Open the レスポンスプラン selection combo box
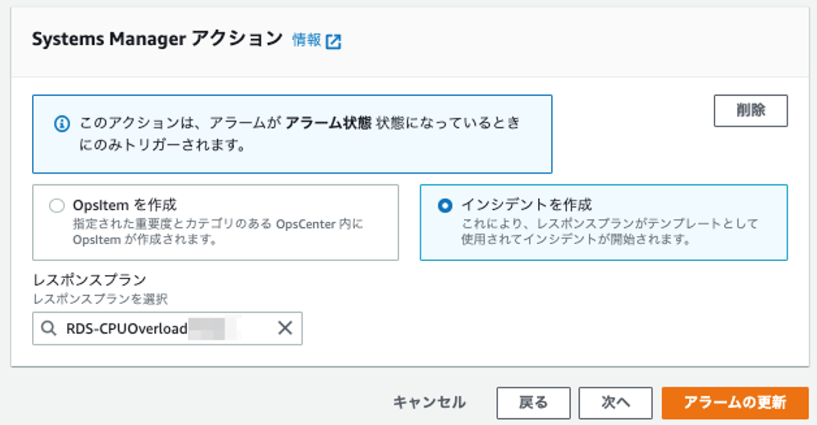Screen dimensions: 817x425 [x=167, y=328]
